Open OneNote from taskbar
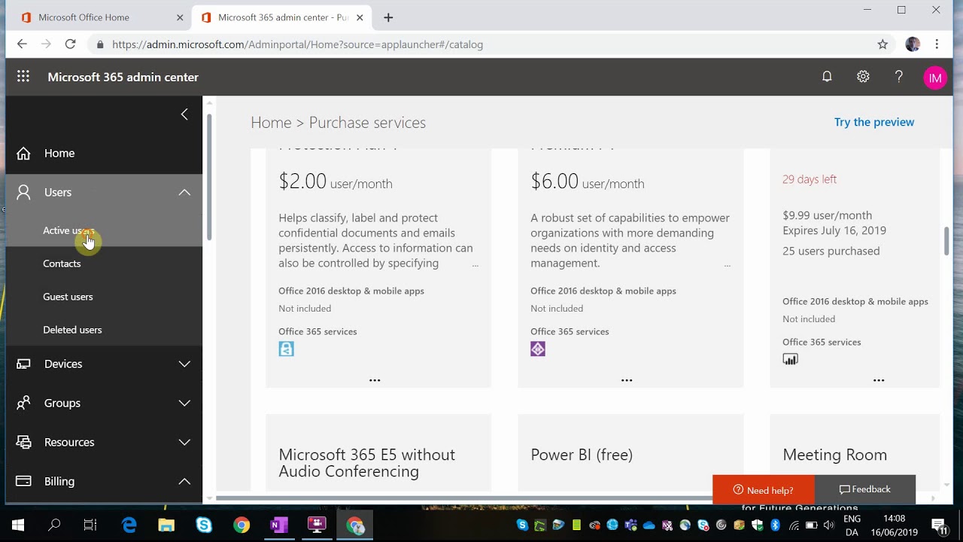This screenshot has width=963, height=542. 278,525
